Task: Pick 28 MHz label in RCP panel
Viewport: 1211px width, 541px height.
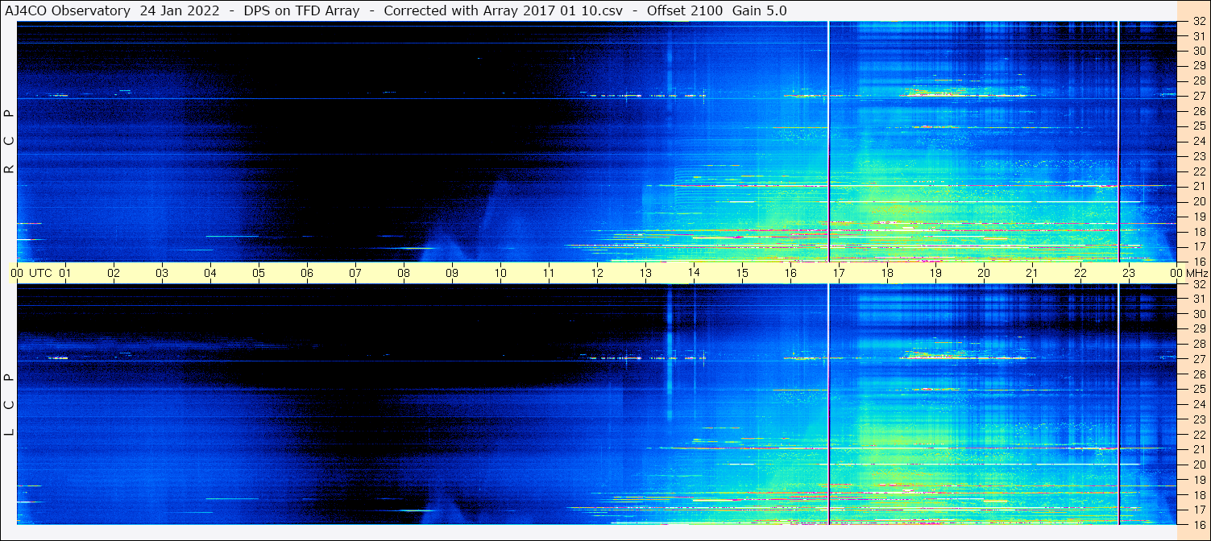Action: [x=1198, y=81]
